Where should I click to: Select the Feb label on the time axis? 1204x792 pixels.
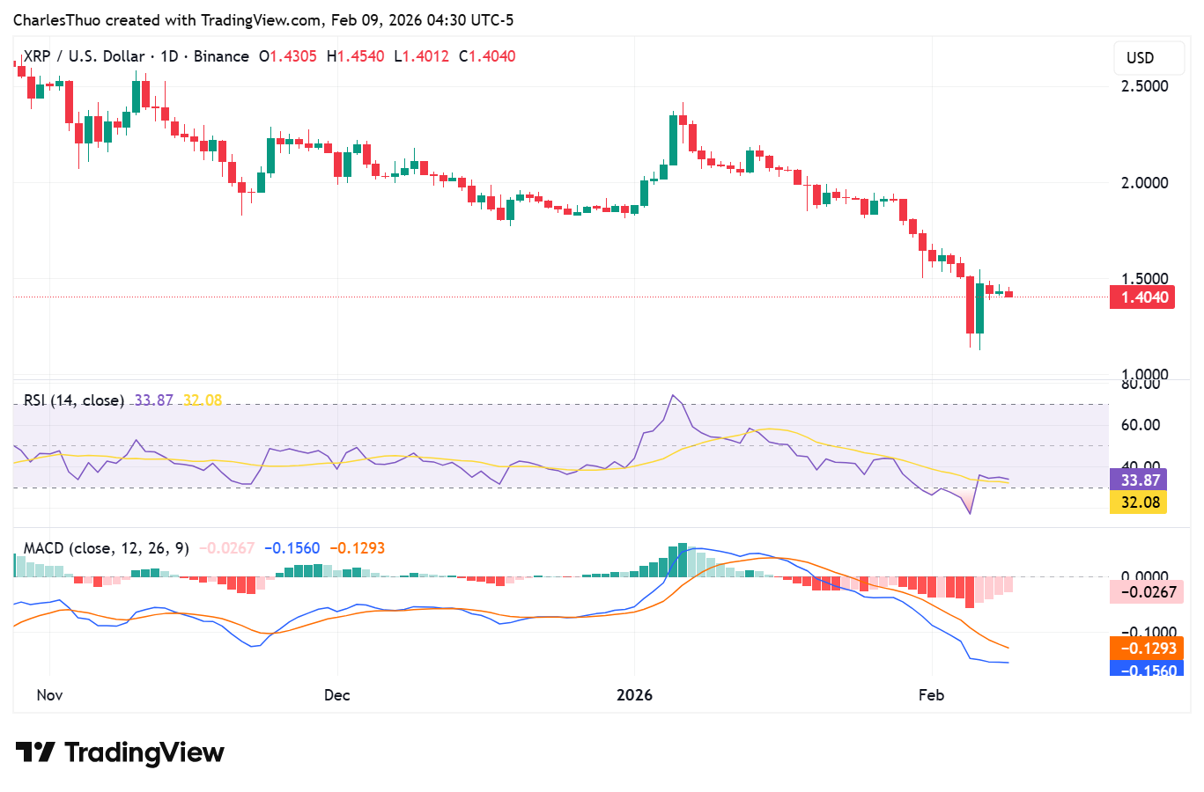click(931, 694)
